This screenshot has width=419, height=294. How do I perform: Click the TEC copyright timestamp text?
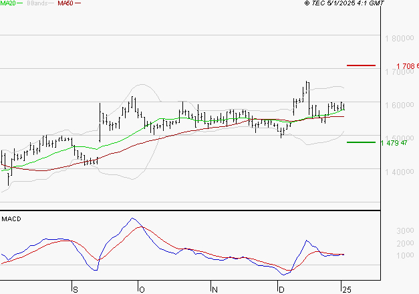[x=344, y=3]
